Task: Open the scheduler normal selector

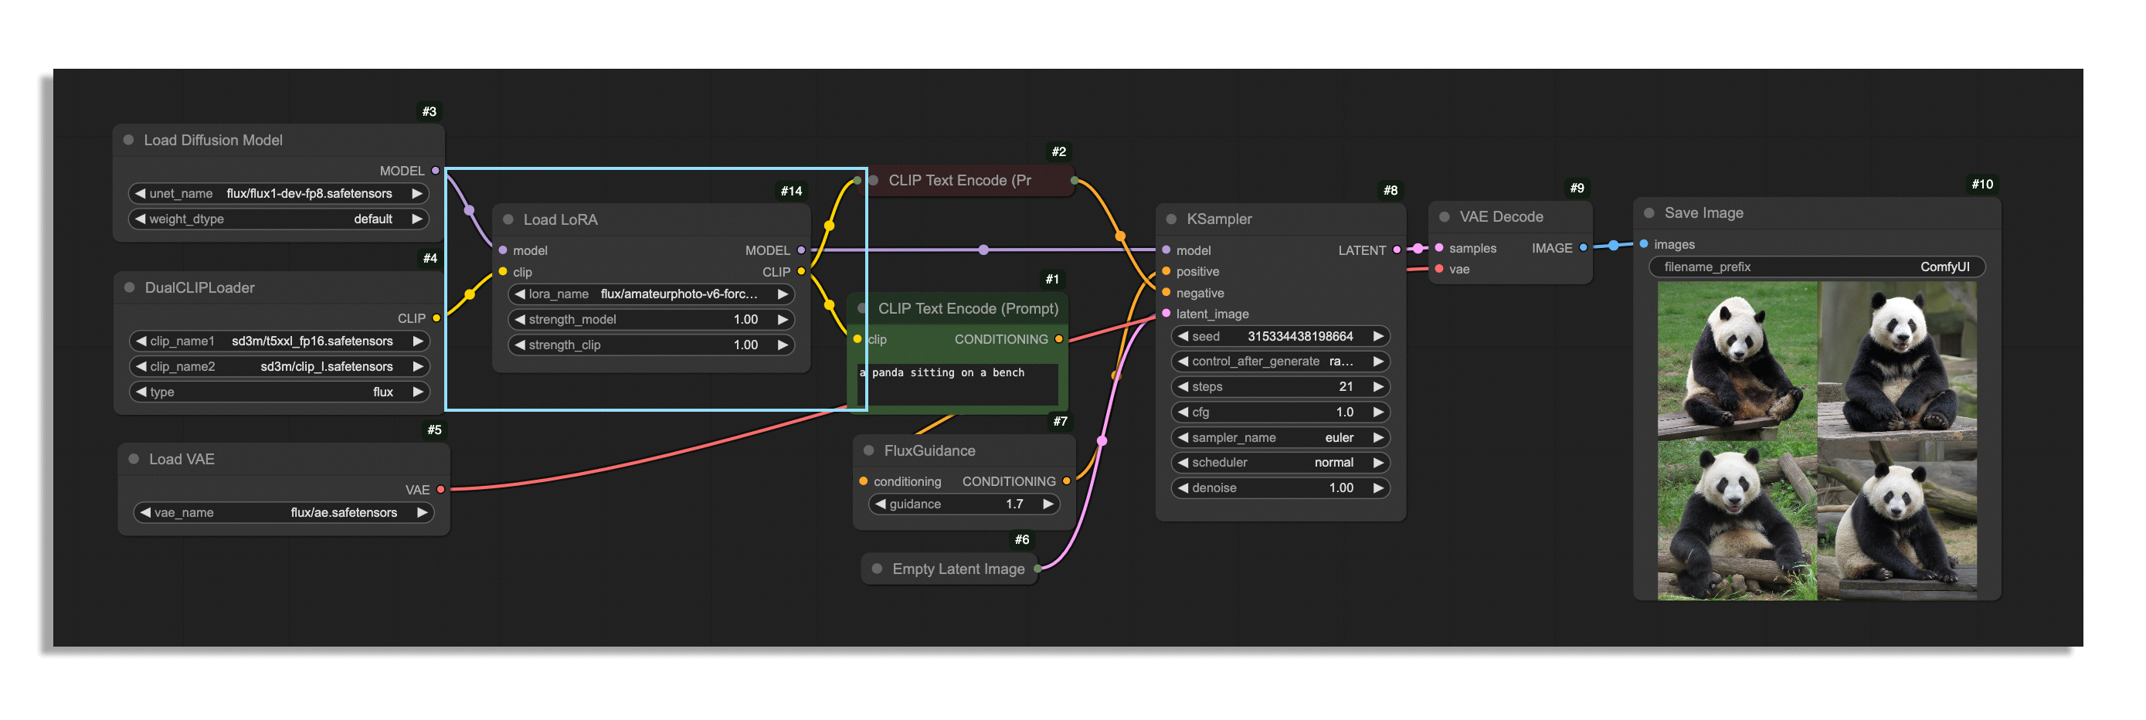Action: (1281, 463)
